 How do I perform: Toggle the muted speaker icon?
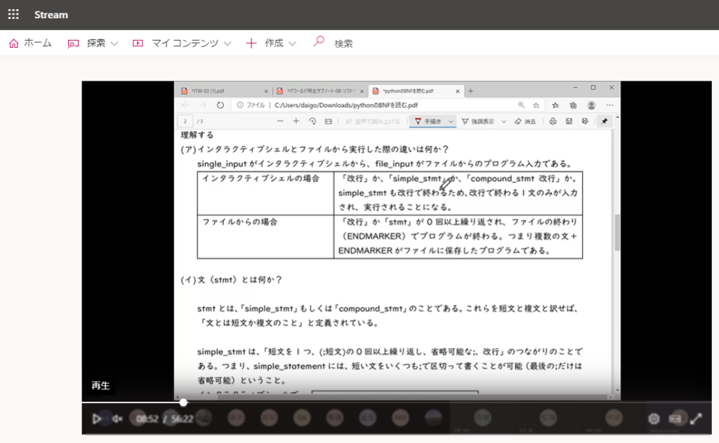tap(118, 419)
